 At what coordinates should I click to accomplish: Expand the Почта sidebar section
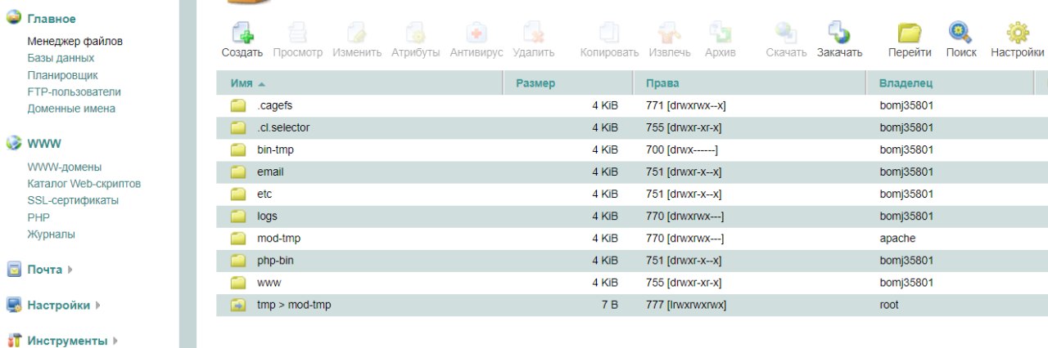coord(70,270)
